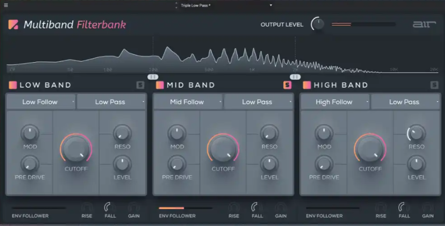
Task: Click the Multiband Filterbank logo icon
Action: (x=13, y=25)
